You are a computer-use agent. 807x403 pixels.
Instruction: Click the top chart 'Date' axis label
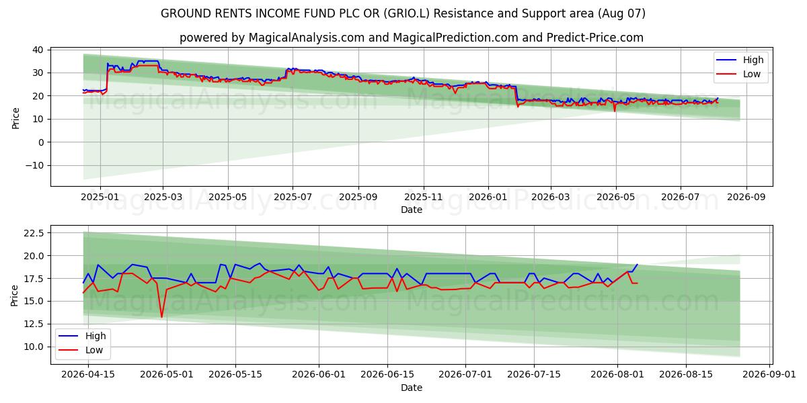coord(412,210)
